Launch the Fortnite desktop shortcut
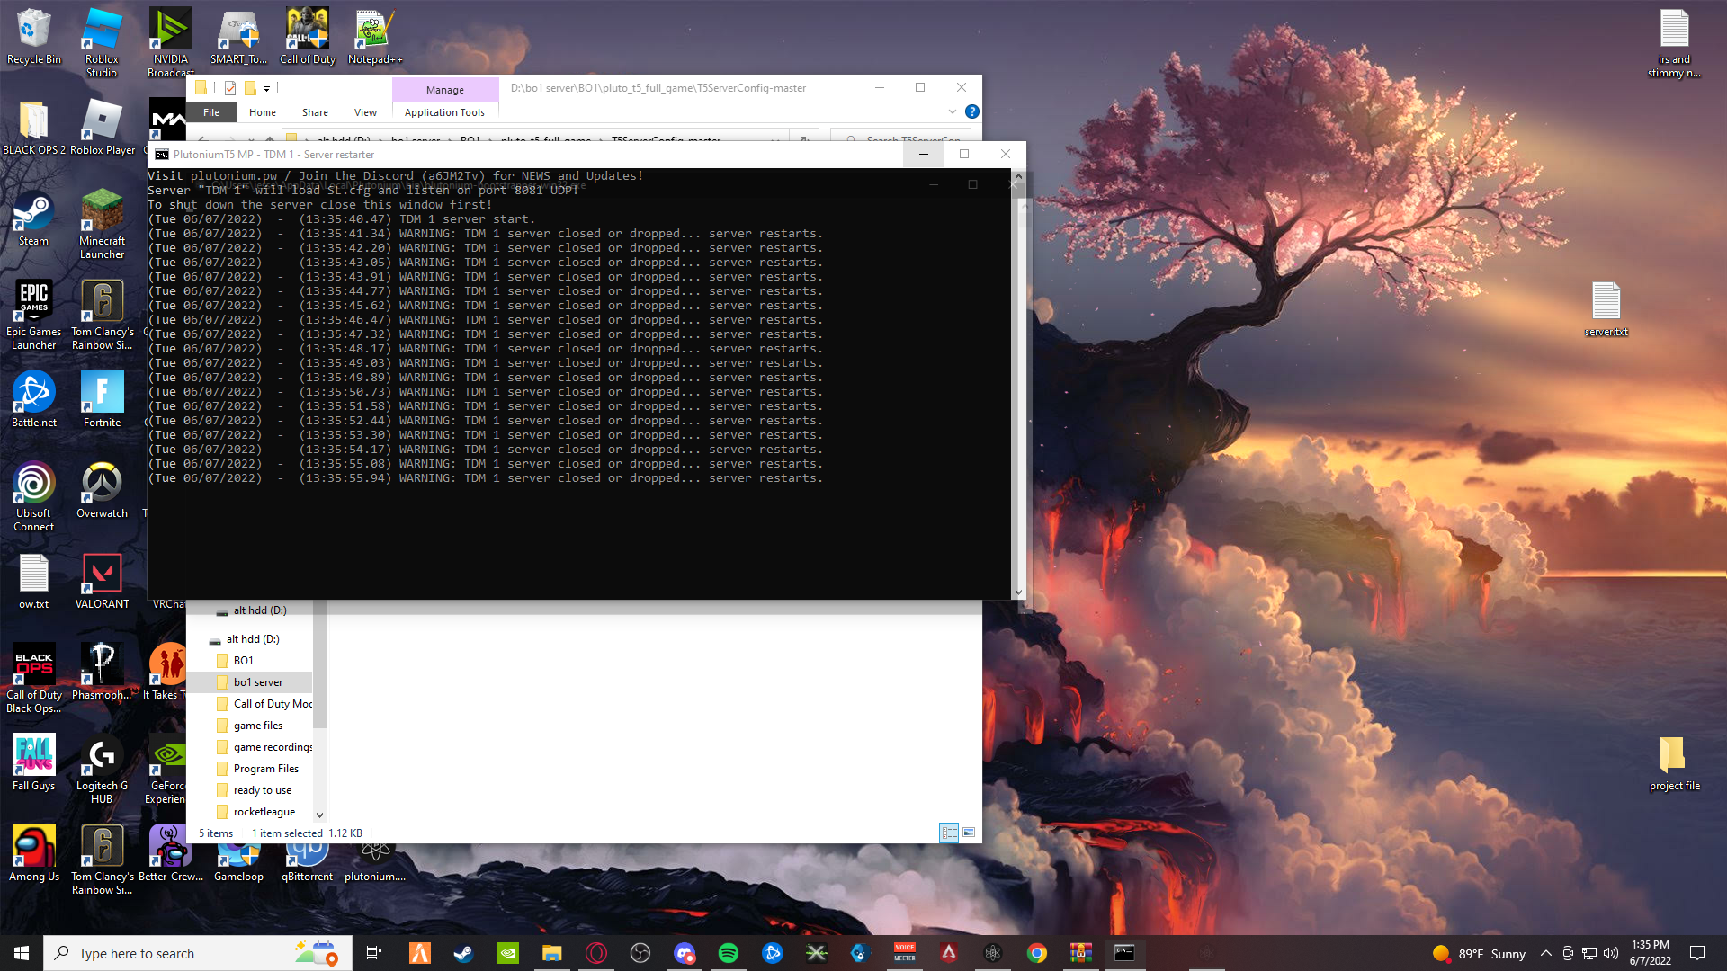Screen dimensions: 1727x971 [102, 400]
